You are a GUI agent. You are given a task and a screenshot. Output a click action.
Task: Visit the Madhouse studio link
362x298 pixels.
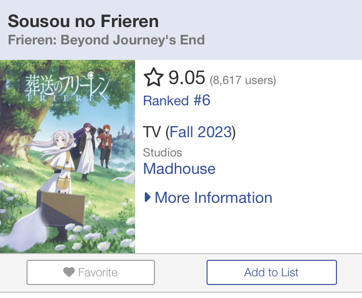click(179, 169)
